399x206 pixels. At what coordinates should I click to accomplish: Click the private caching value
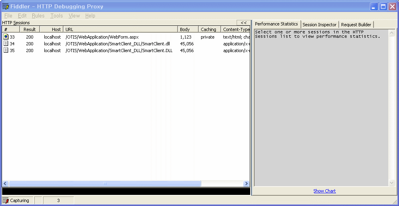(x=207, y=37)
